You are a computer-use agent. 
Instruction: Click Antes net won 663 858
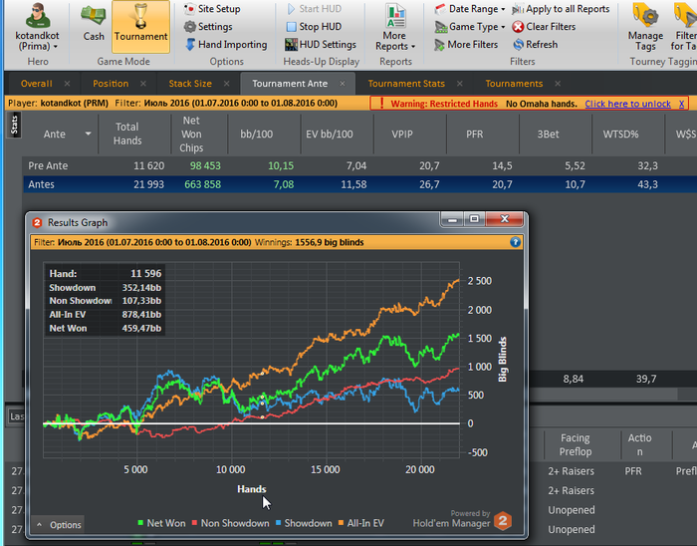tap(202, 184)
